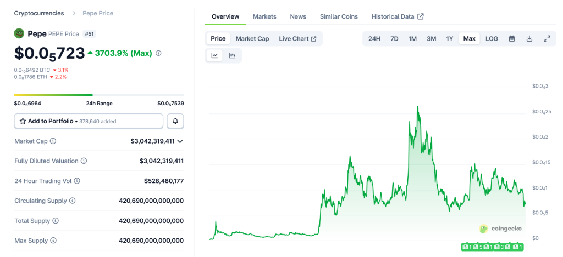Open the News tab
This screenshot has height=257, width=563.
coord(298,16)
